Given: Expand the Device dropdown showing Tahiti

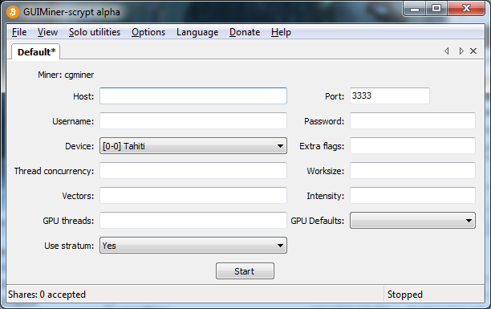Looking at the screenshot, I should [193, 146].
